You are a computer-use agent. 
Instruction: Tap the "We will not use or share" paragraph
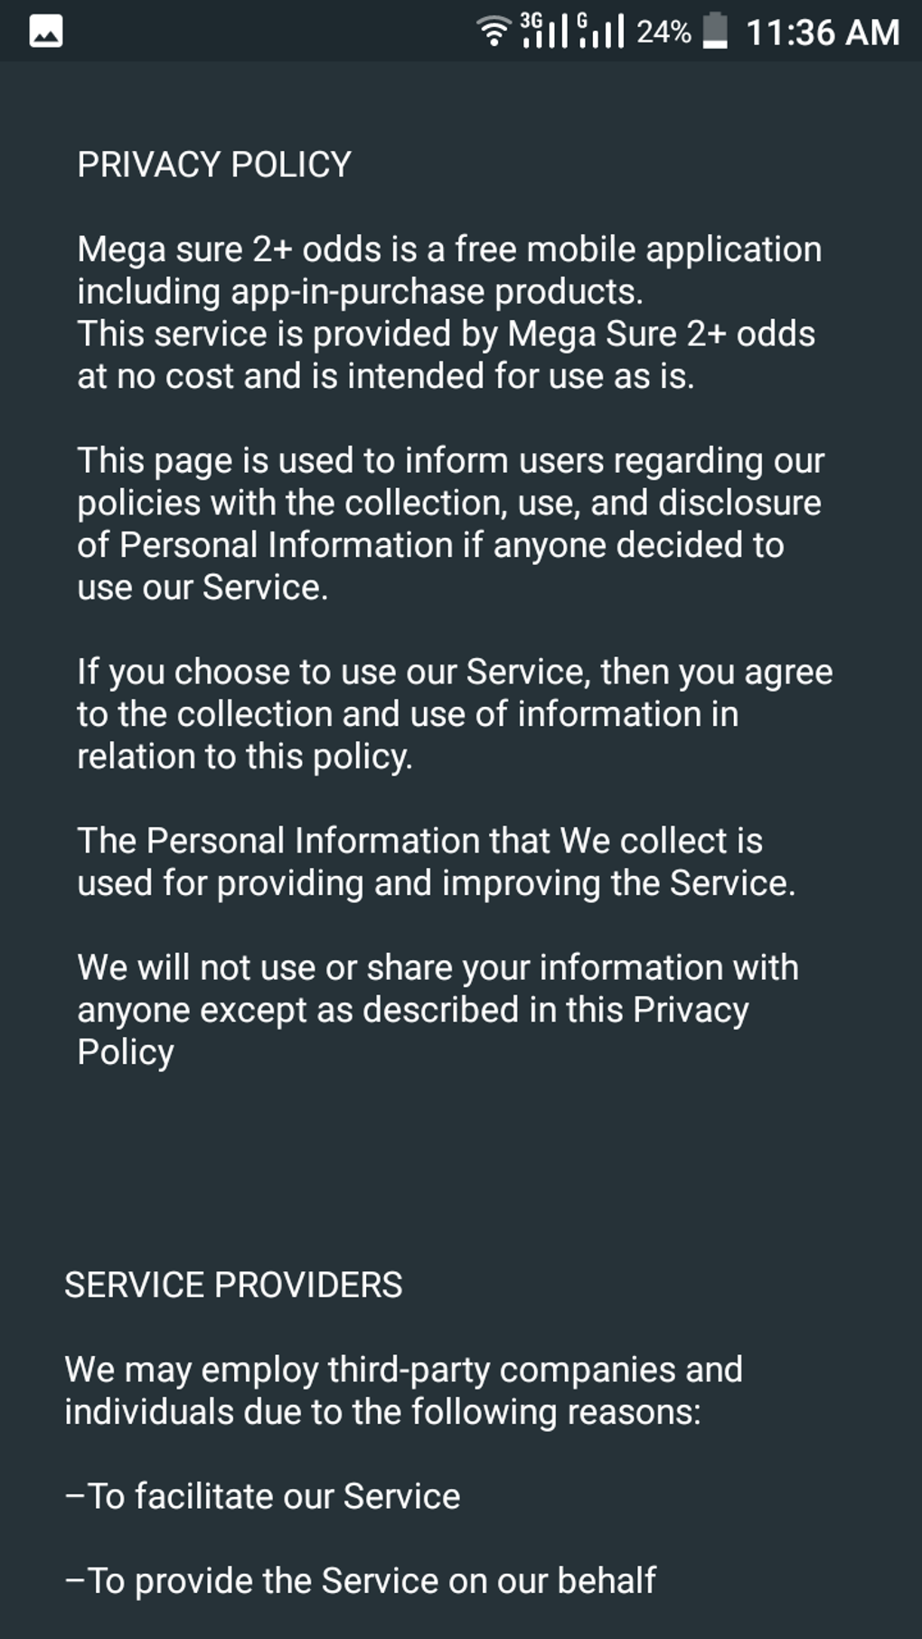pos(437,1010)
